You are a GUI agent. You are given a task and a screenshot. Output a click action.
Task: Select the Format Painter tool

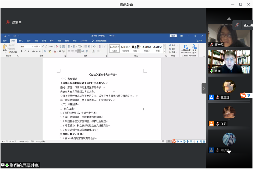pyautogui.click(x=13, y=52)
